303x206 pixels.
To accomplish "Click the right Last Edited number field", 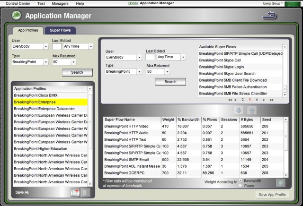I will (x=150, y=57).
